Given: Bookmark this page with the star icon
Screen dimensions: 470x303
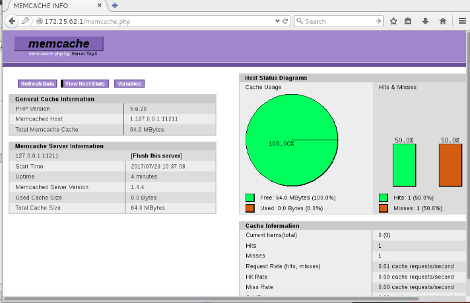Looking at the screenshot, I should click(393, 21).
